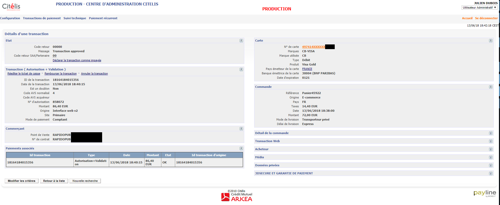Collapse the Paiements associés section

point(241,148)
